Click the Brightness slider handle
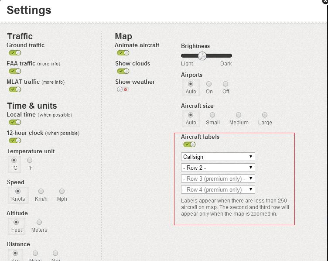 tap(202, 55)
